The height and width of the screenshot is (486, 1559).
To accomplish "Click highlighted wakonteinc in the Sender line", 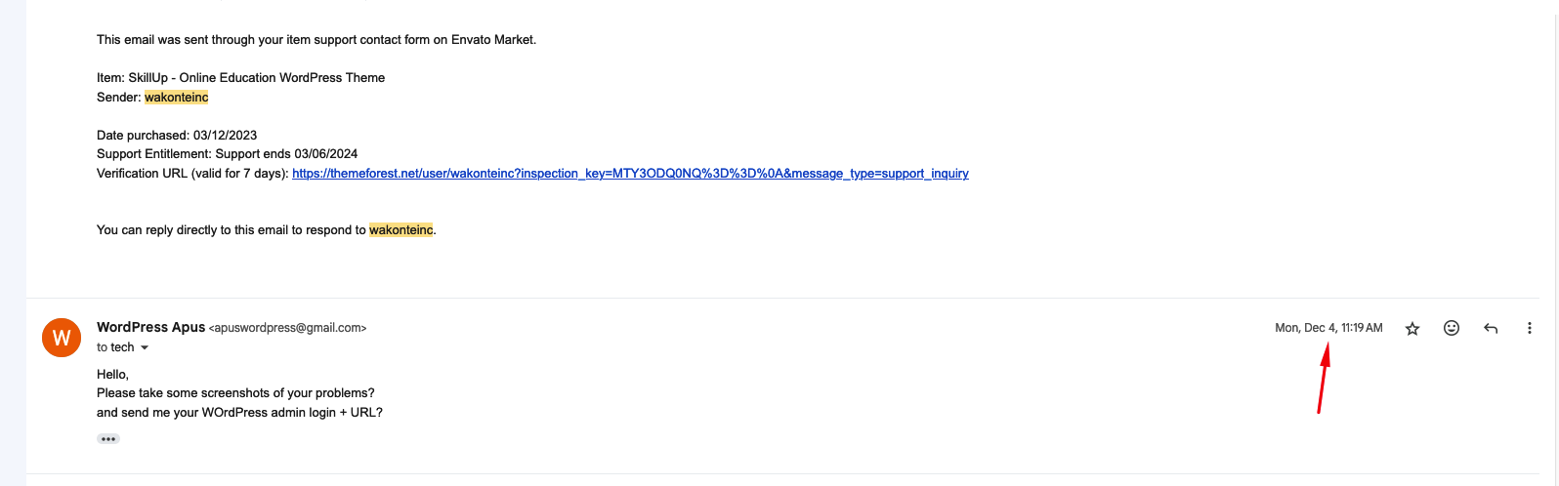I will (177, 97).
